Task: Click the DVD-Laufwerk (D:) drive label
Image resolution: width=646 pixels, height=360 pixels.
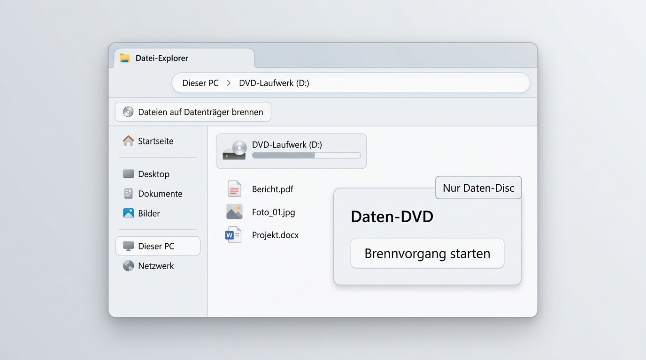Action: point(287,144)
